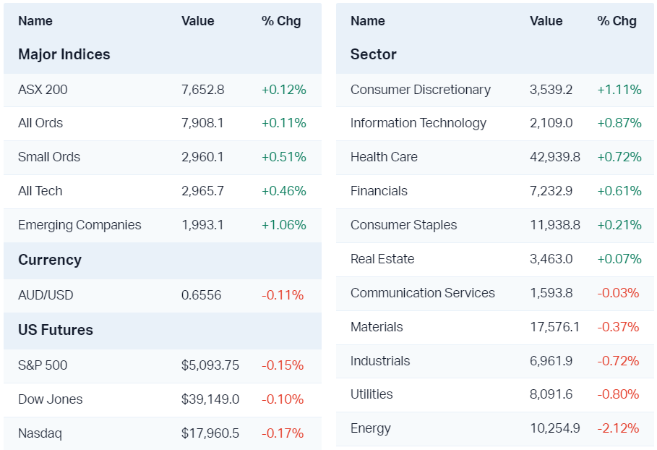657x450 pixels.
Task: Open the Information Technology sector
Action: click(418, 123)
